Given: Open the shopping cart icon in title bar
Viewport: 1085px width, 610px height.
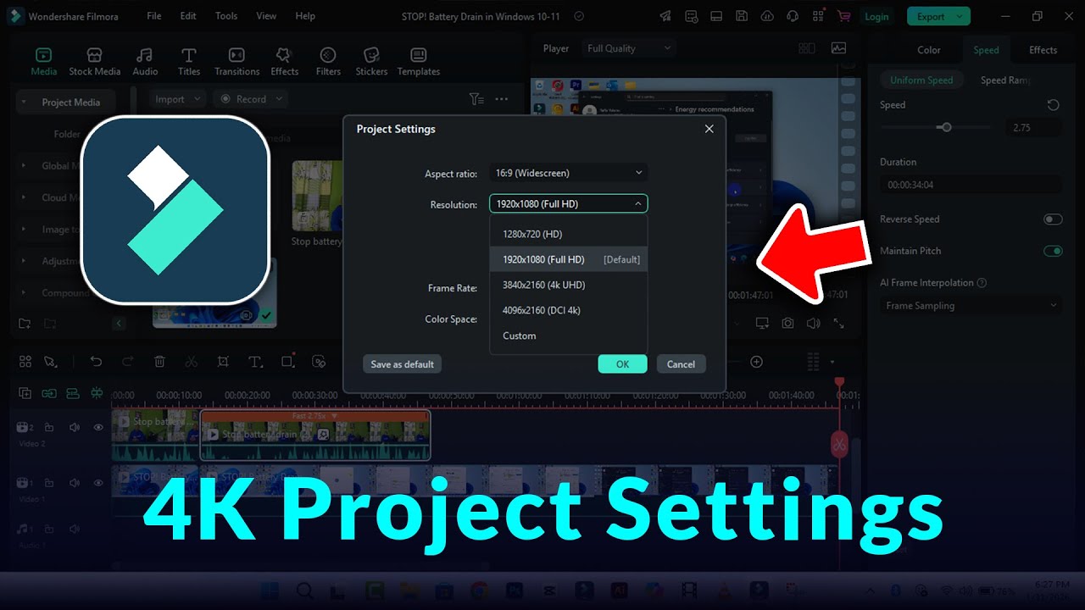Looking at the screenshot, I should [843, 16].
